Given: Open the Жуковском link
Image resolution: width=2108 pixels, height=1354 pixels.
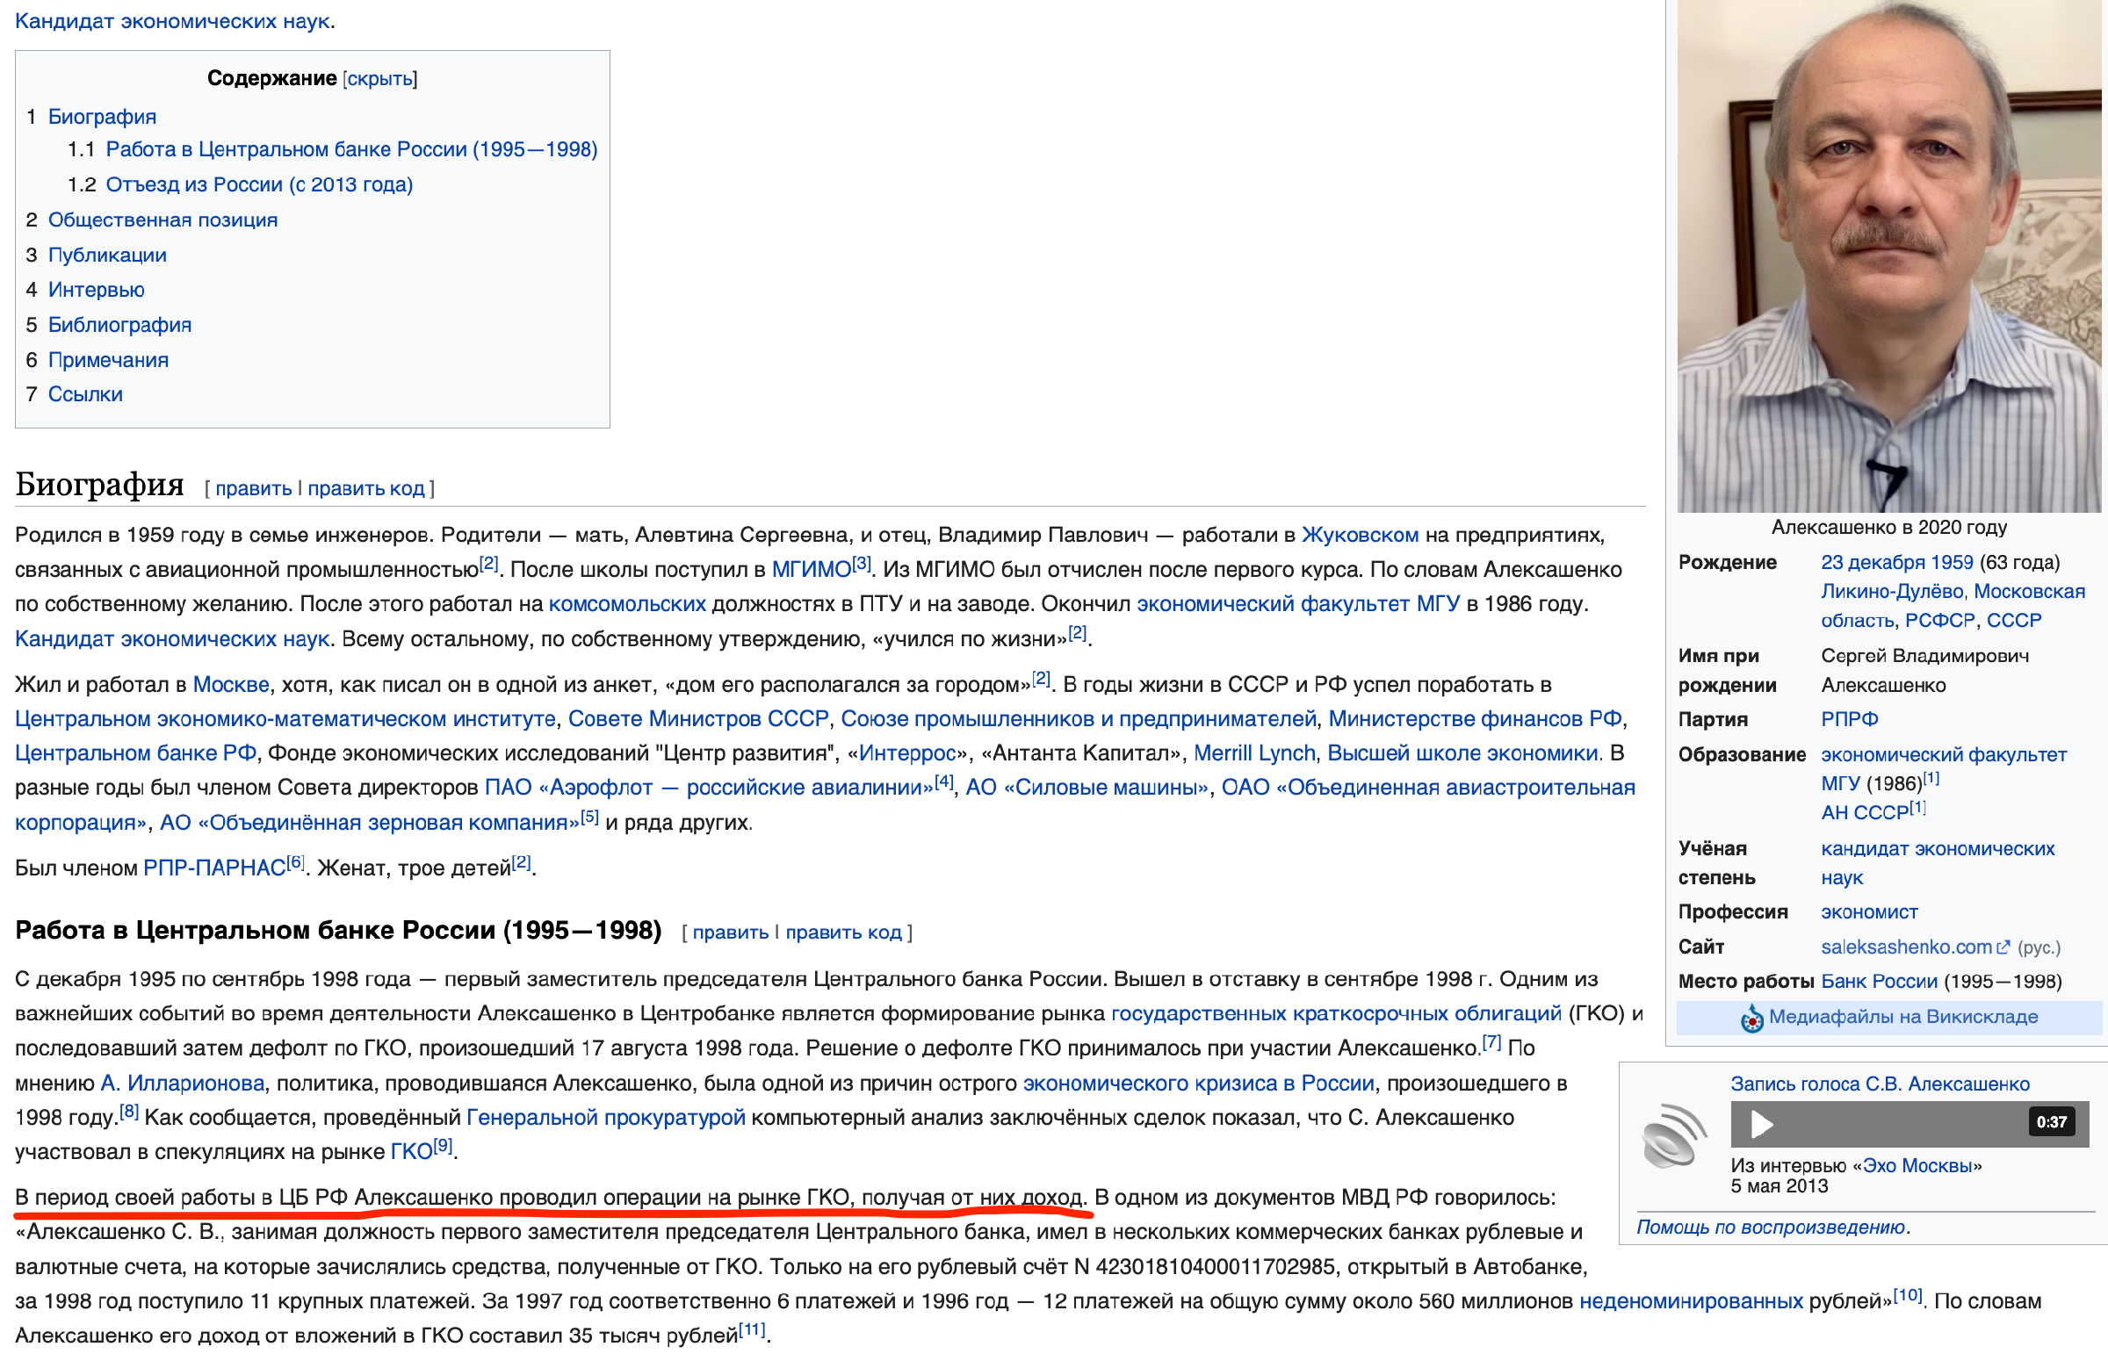Looking at the screenshot, I should 1360,535.
